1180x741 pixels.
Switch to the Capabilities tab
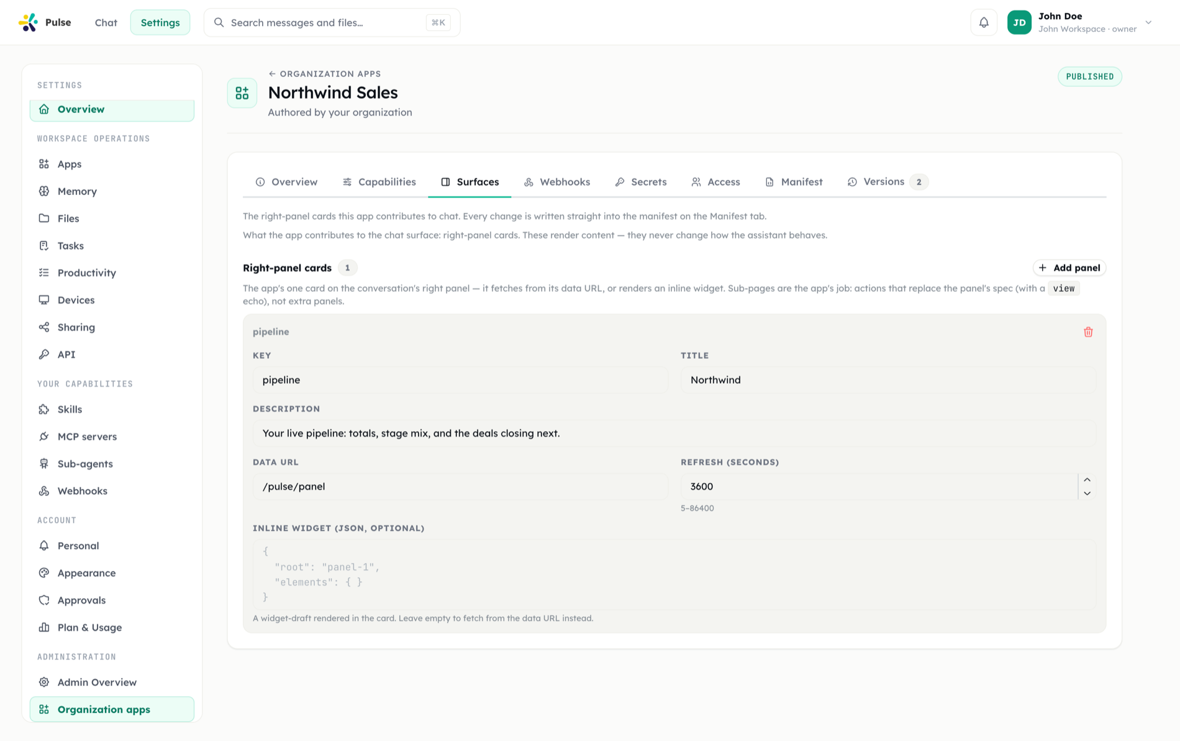[379, 182]
